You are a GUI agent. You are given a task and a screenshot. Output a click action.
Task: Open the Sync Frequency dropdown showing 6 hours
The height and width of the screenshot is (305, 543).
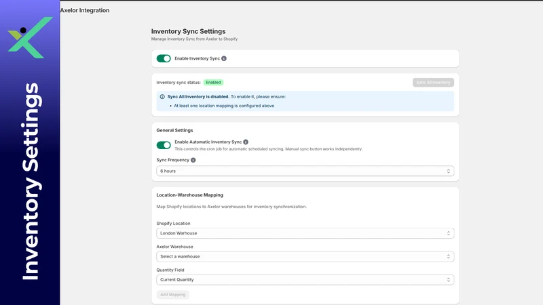tap(305, 171)
